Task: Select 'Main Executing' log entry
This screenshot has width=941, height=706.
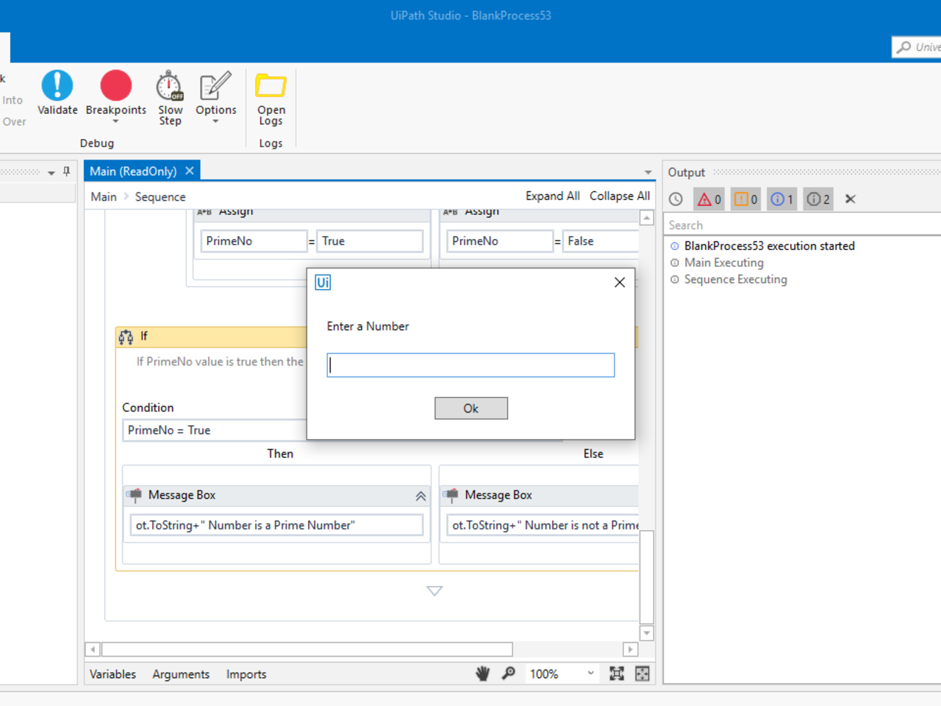Action: 723,263
